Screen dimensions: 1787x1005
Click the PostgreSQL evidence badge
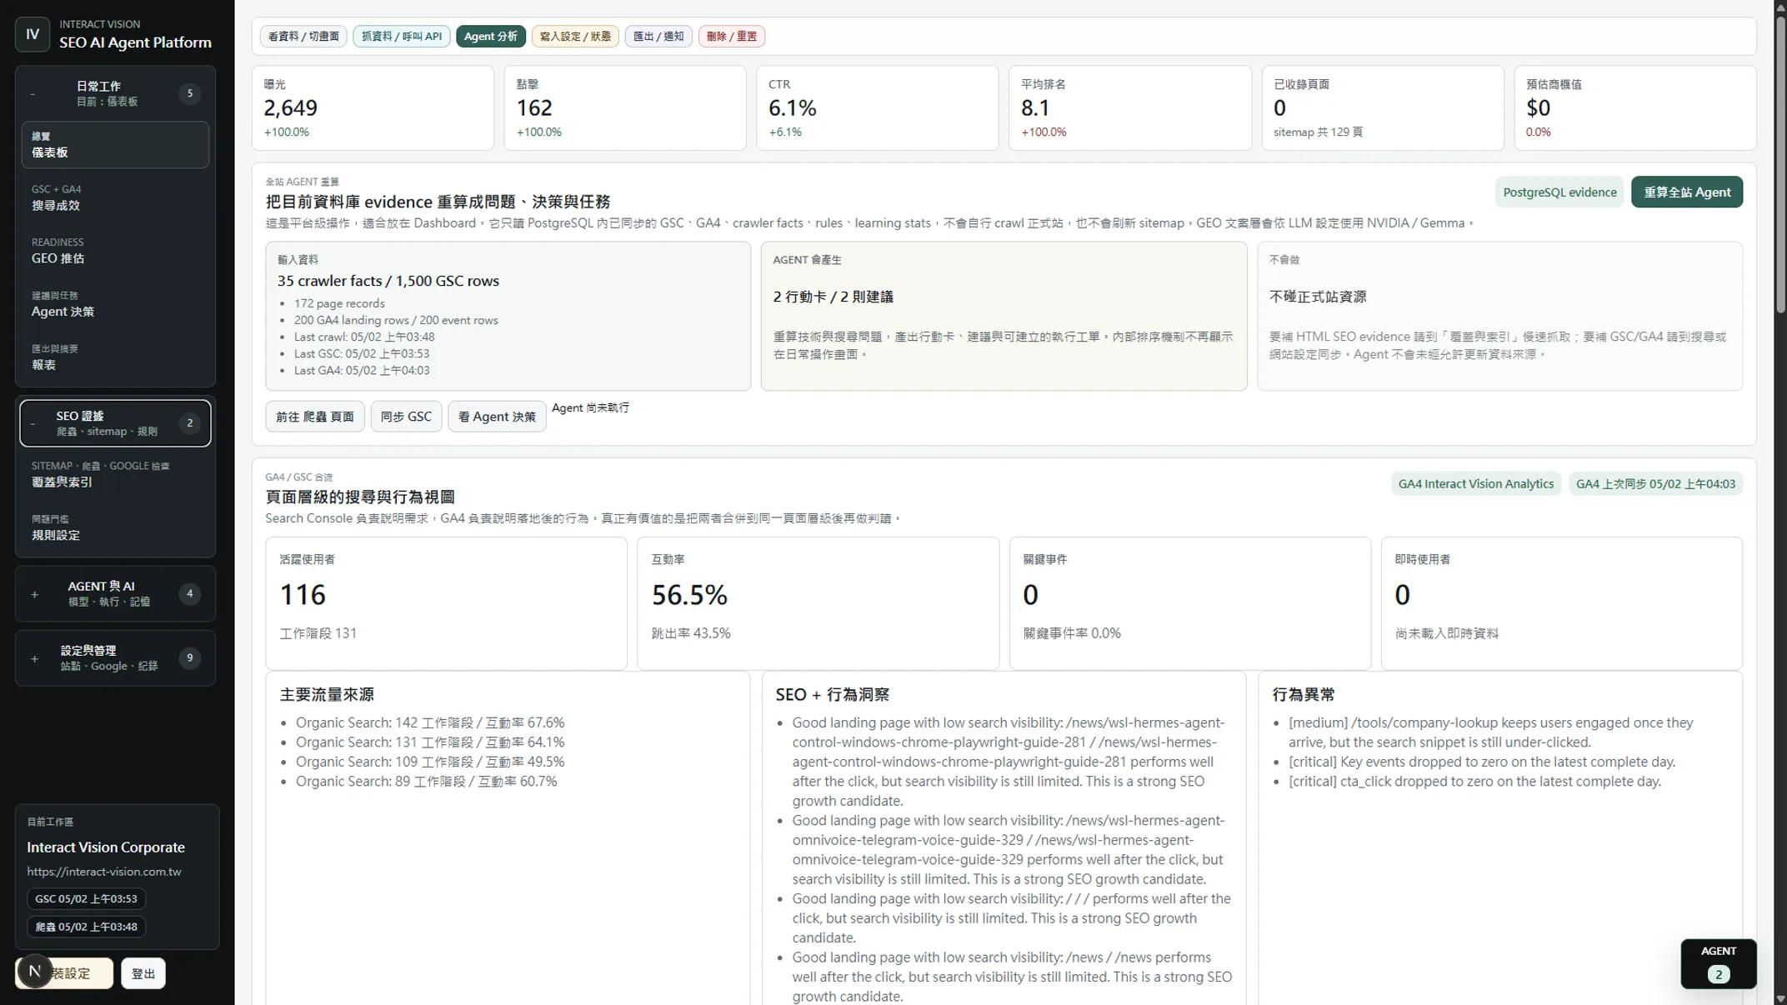point(1559,192)
